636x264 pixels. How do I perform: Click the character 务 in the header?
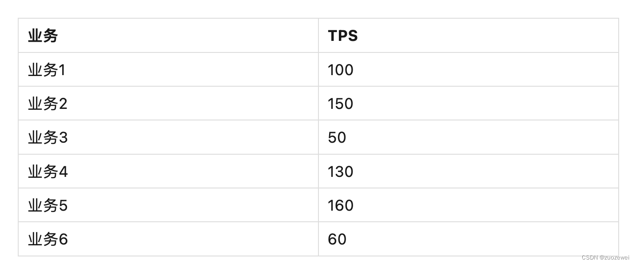(51, 36)
